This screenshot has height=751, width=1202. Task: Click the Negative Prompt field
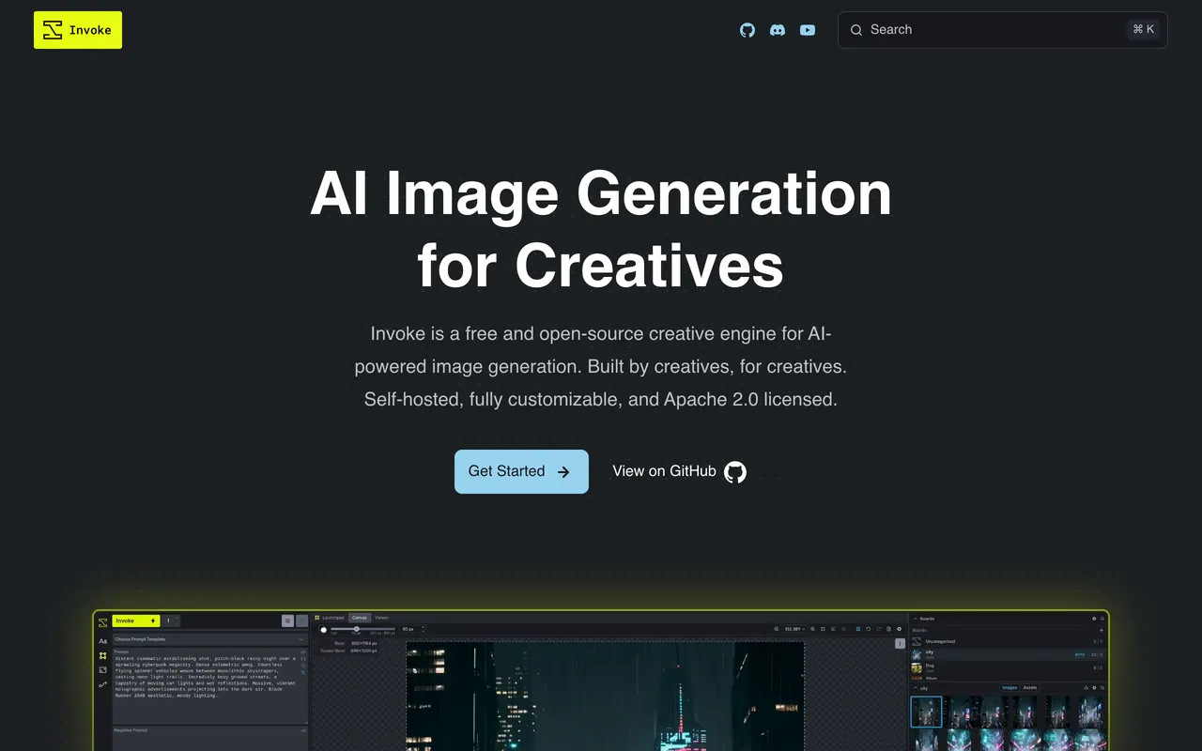coord(210,739)
